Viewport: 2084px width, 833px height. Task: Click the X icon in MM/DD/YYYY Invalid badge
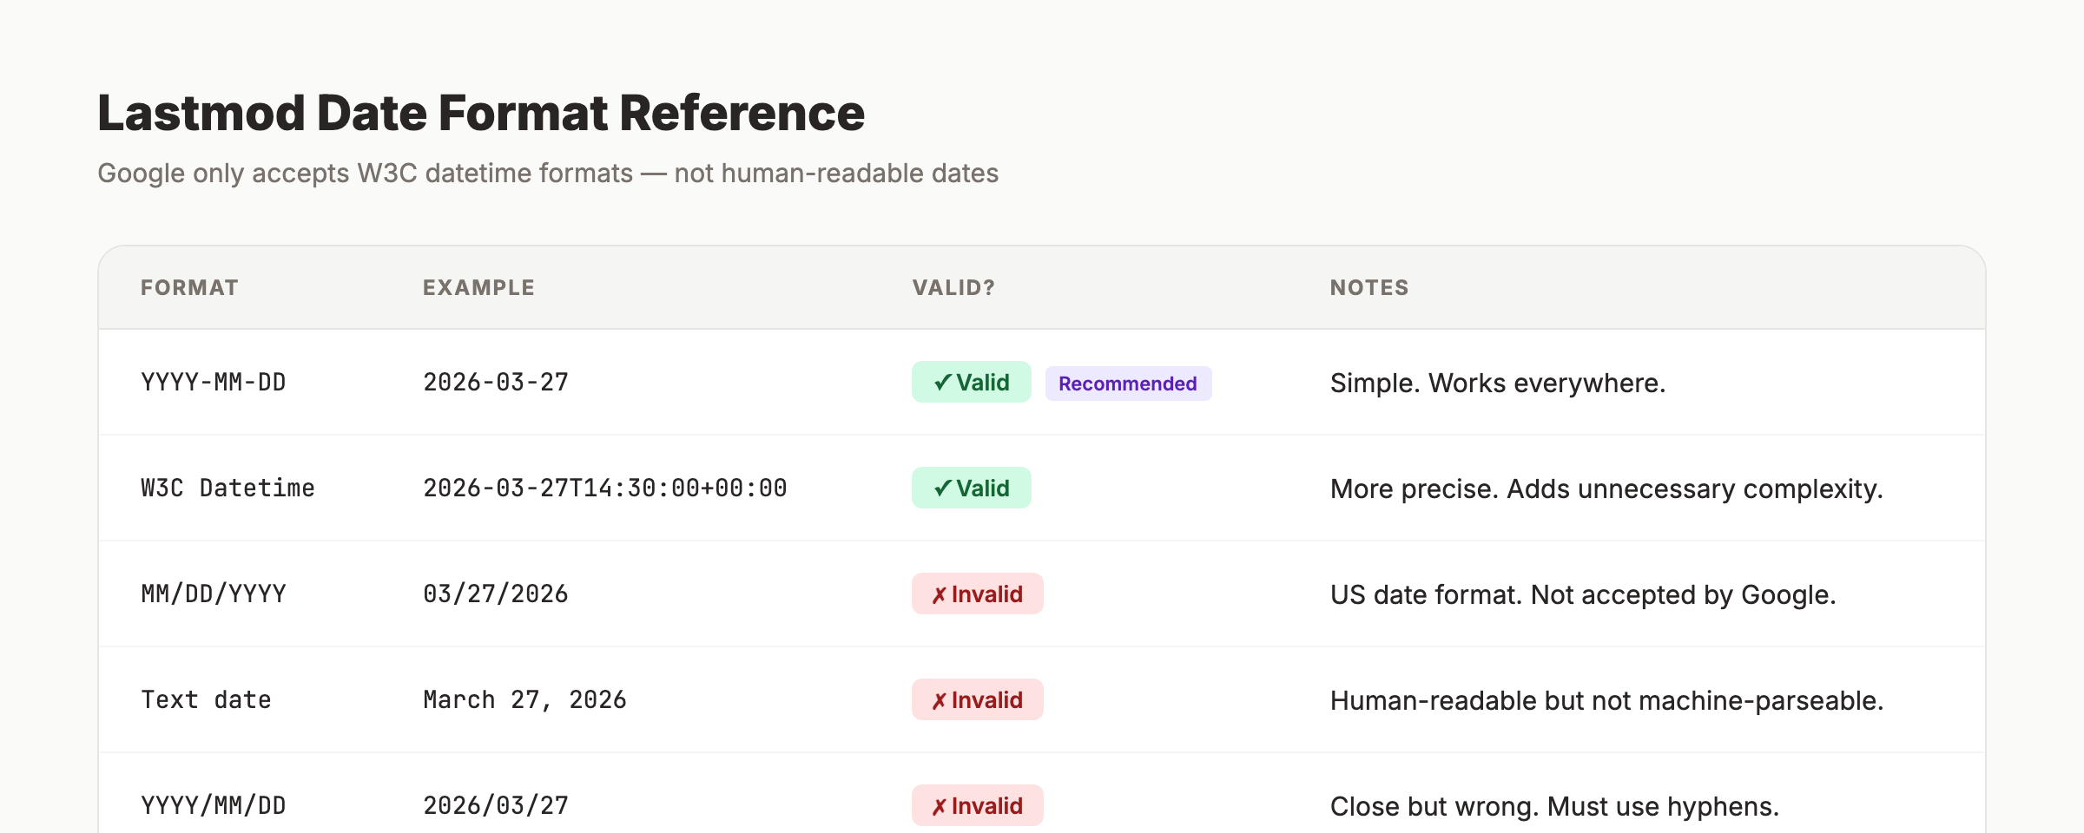pyautogui.click(x=938, y=594)
